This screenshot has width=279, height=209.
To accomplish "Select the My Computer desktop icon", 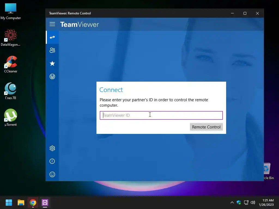I will coord(11,11).
